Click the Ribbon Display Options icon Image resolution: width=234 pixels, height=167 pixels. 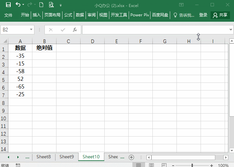[181, 5]
